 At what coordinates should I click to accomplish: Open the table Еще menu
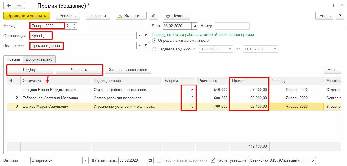[332, 70]
